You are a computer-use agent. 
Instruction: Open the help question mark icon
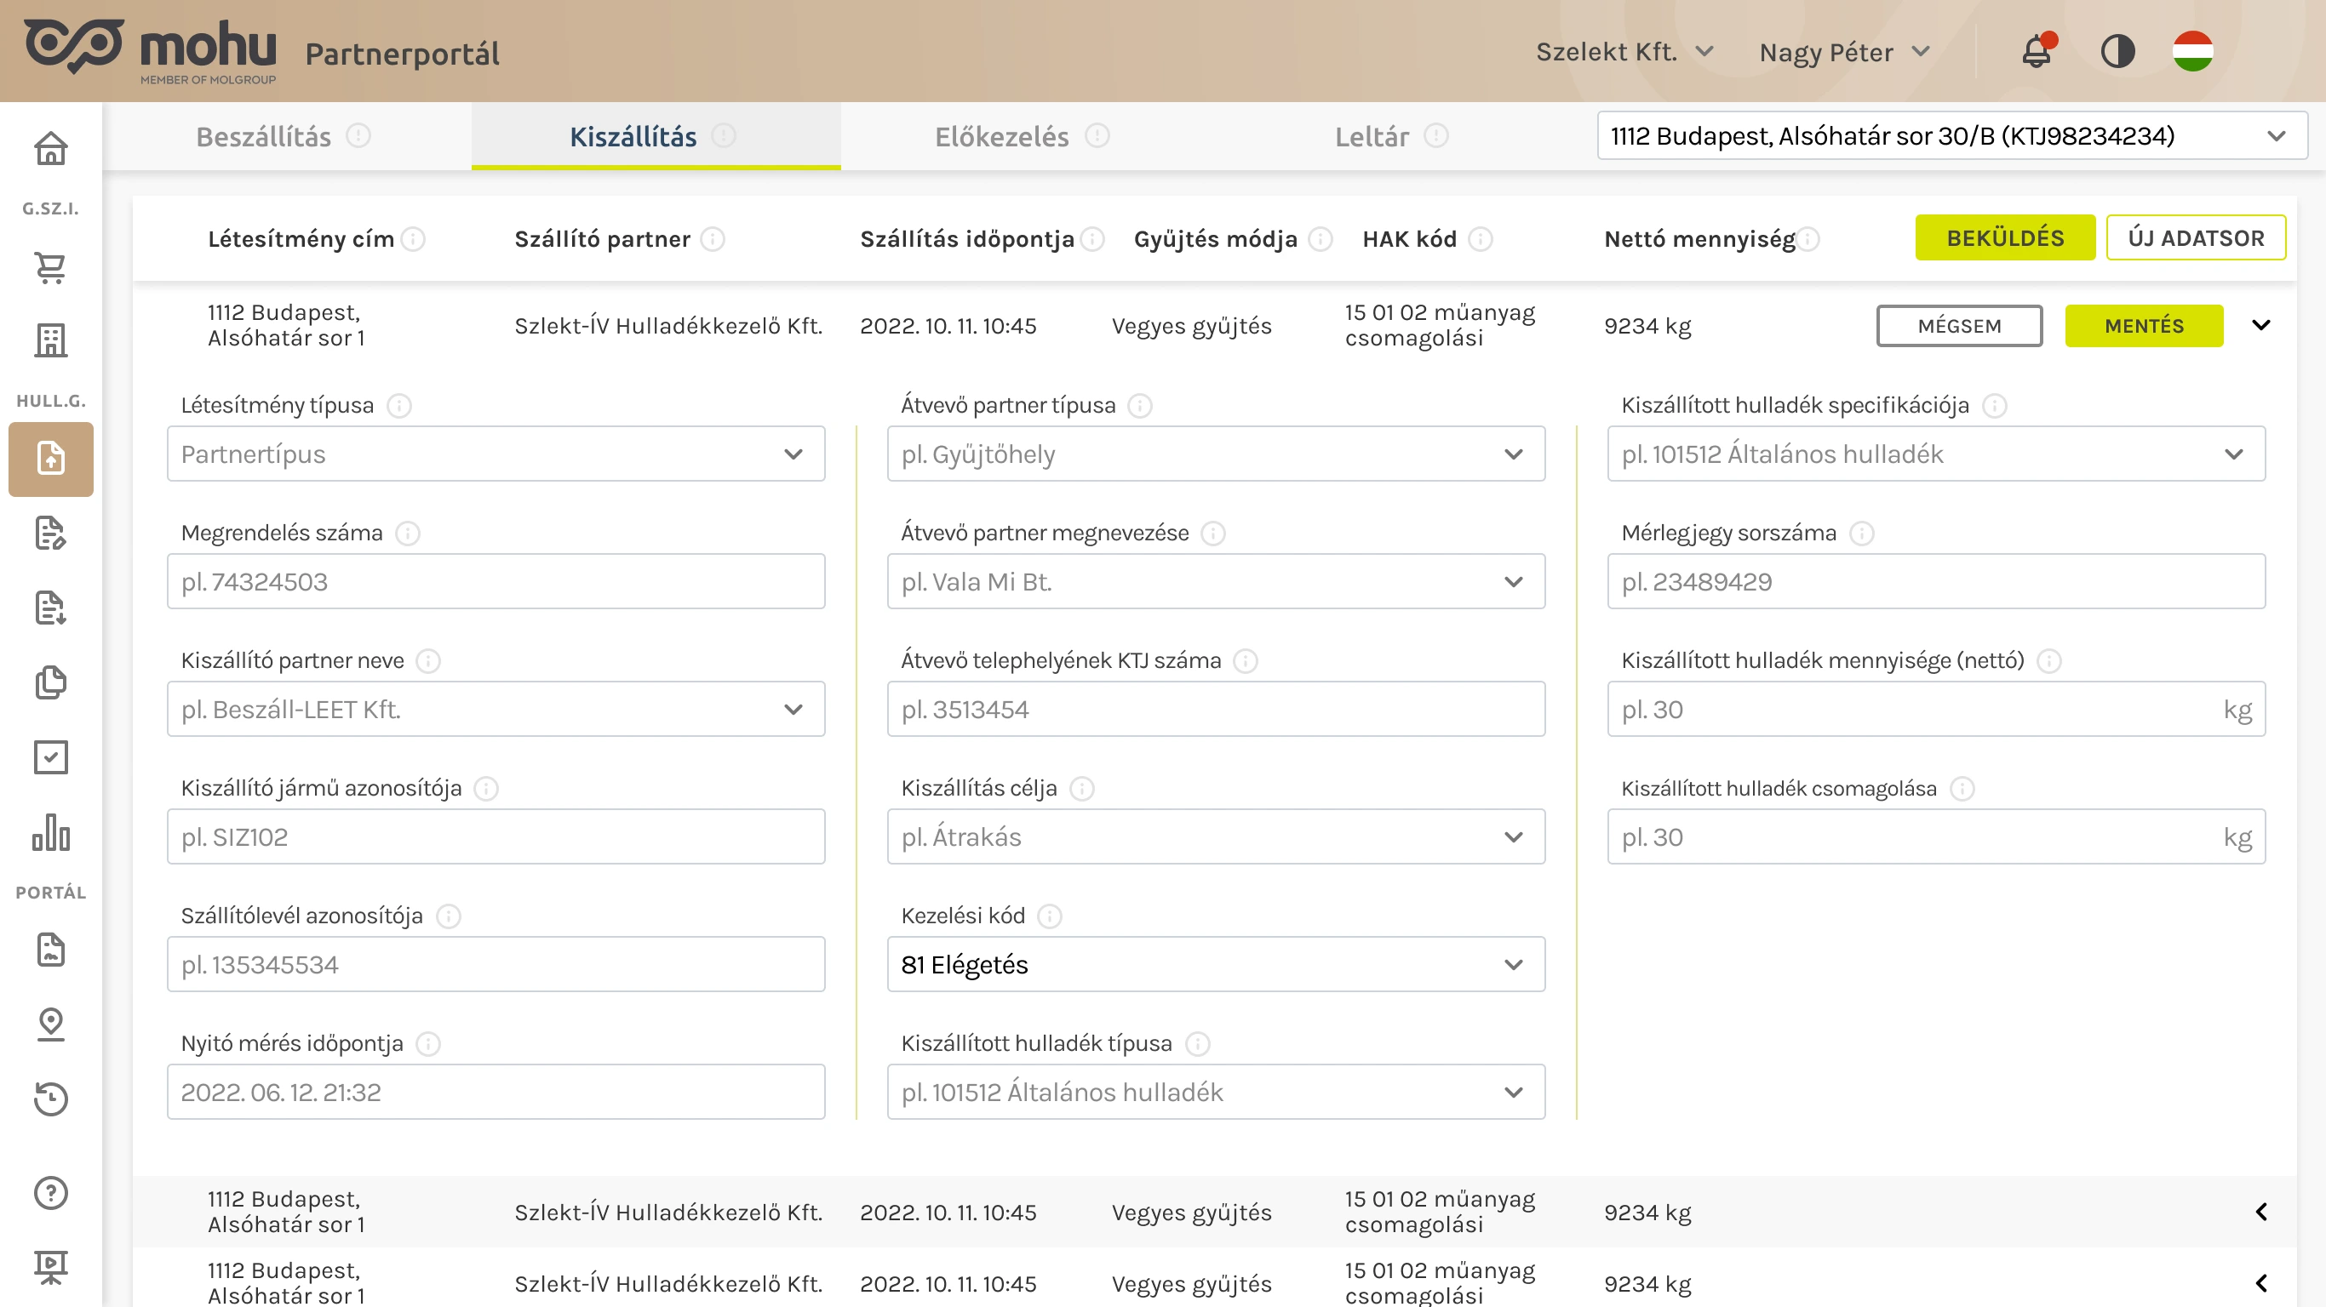pos(50,1193)
